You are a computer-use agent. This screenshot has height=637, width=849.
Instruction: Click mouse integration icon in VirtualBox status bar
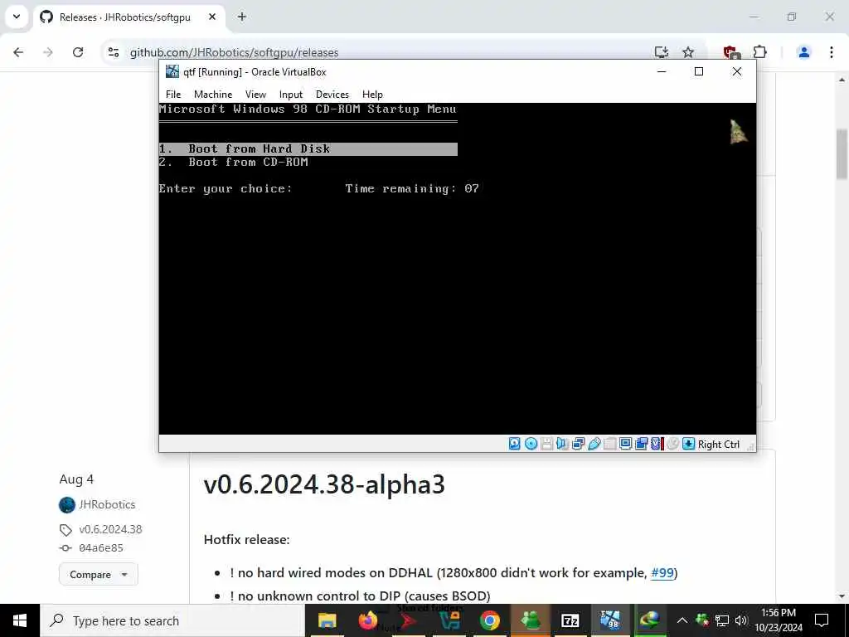coord(672,445)
